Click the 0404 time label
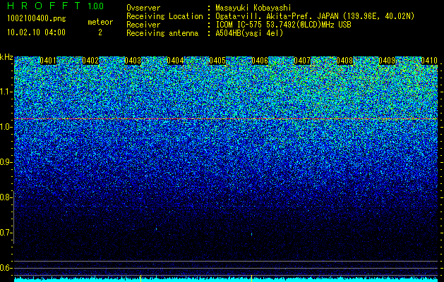Image resolution: width=444 pixels, height=282 pixels. point(175,61)
